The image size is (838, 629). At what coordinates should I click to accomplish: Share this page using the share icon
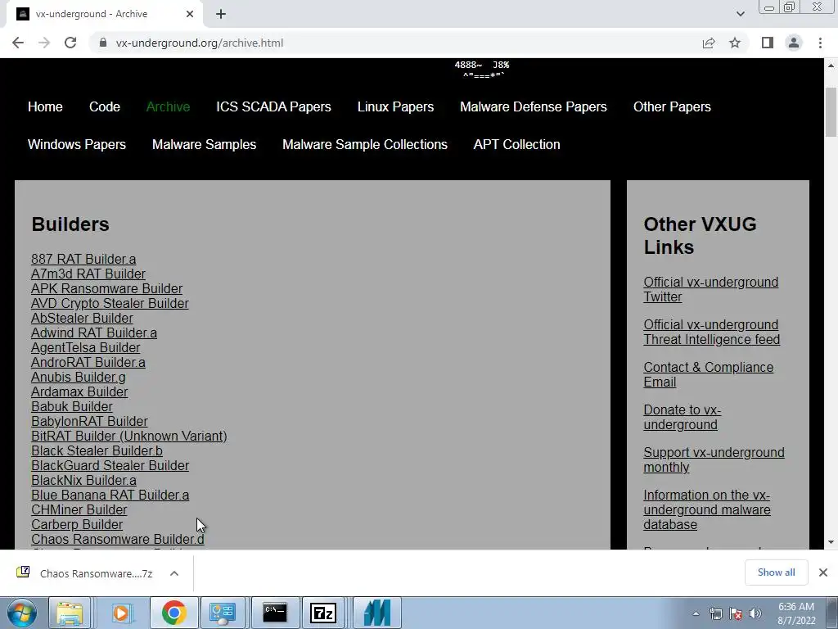pyautogui.click(x=709, y=43)
